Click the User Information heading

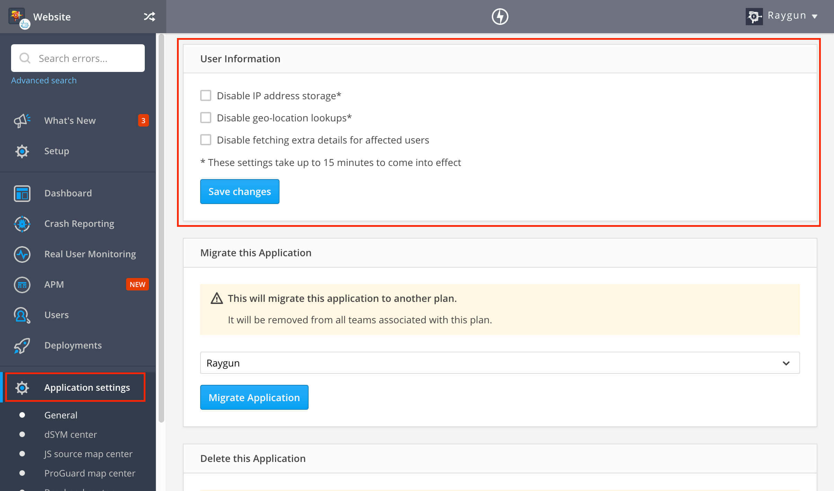[240, 59]
